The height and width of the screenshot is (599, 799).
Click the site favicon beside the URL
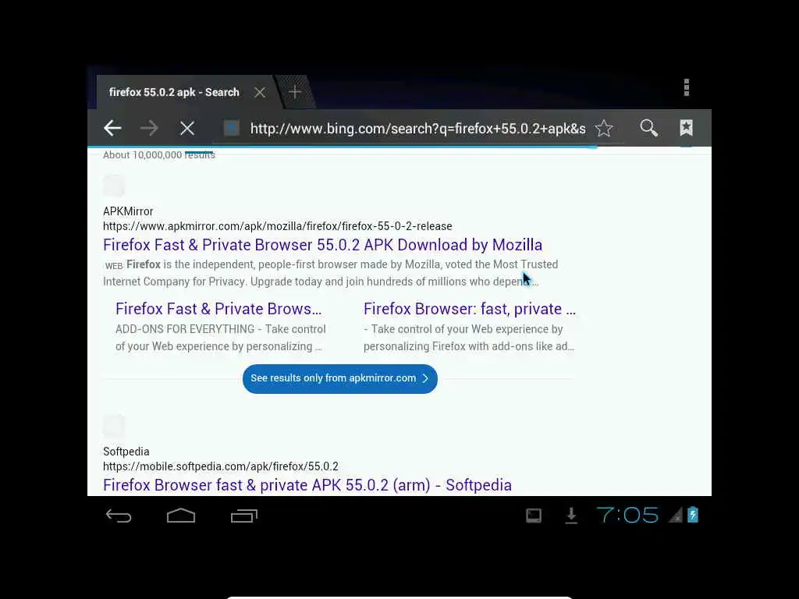(x=231, y=129)
